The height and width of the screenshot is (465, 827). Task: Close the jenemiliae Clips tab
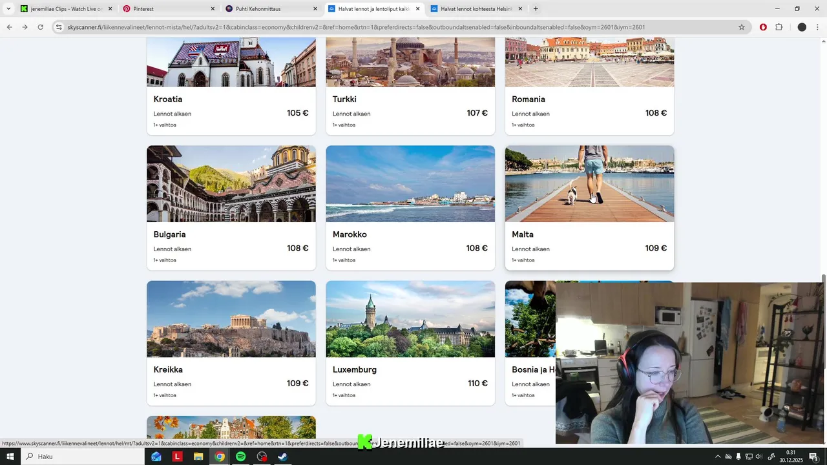pyautogui.click(x=110, y=9)
